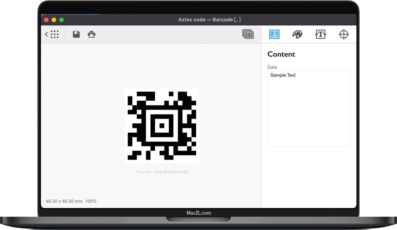Screen dimensions: 397x230
Task: Select the Aztec barcode preview
Action: pos(162,126)
